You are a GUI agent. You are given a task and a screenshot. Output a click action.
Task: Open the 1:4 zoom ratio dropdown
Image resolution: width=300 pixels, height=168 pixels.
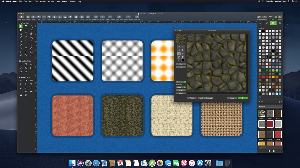tap(181, 82)
